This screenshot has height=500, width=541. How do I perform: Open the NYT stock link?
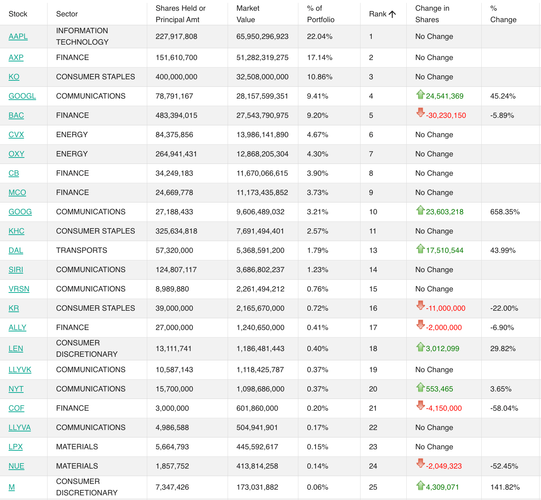[x=16, y=389]
